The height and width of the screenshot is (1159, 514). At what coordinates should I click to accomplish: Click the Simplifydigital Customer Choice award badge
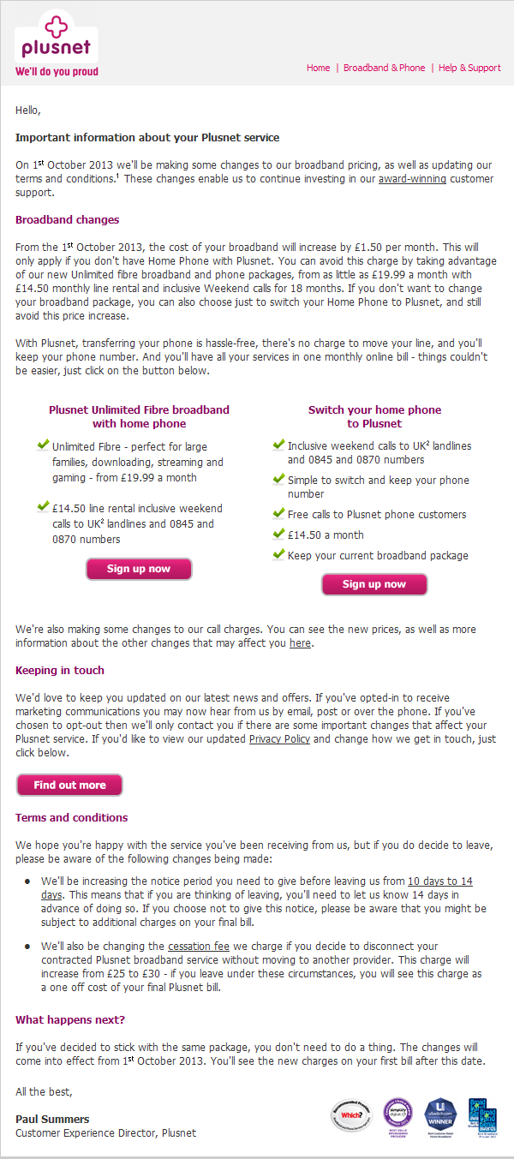click(x=397, y=1115)
